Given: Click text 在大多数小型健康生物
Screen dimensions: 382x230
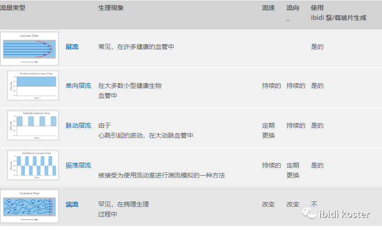Looking at the screenshot, I should pyautogui.click(x=130, y=86).
